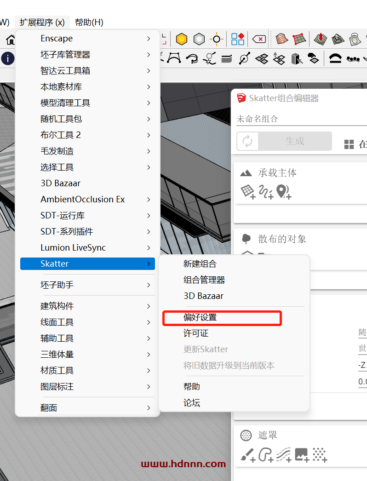
Task: Choose 许可证 in the Skatter submenu
Action: (x=234, y=333)
